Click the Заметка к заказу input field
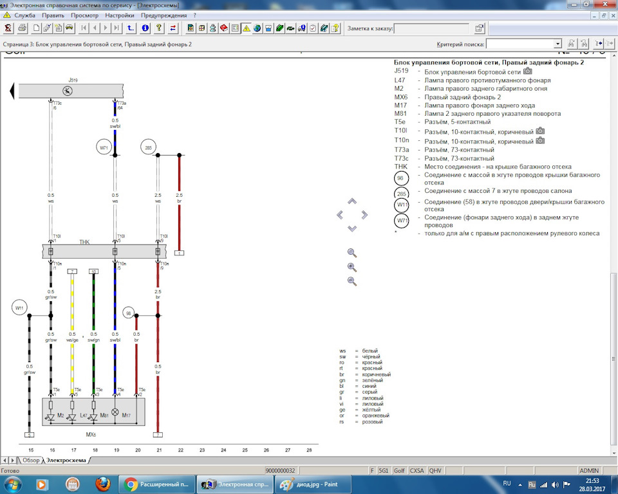Viewport: 618px width, 494px height. coord(431,28)
